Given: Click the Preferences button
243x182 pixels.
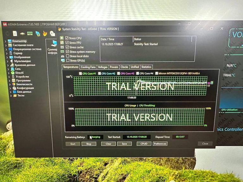Looking at the screenshot, I should tap(160, 144).
